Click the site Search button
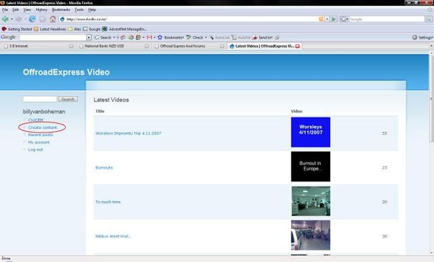Image resolution: width=434 pixels, height=262 pixels. coord(68,99)
